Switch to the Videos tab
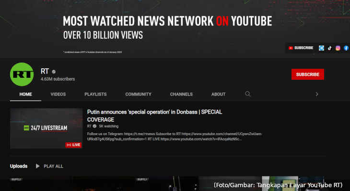This screenshot has width=350, height=191. [58, 94]
